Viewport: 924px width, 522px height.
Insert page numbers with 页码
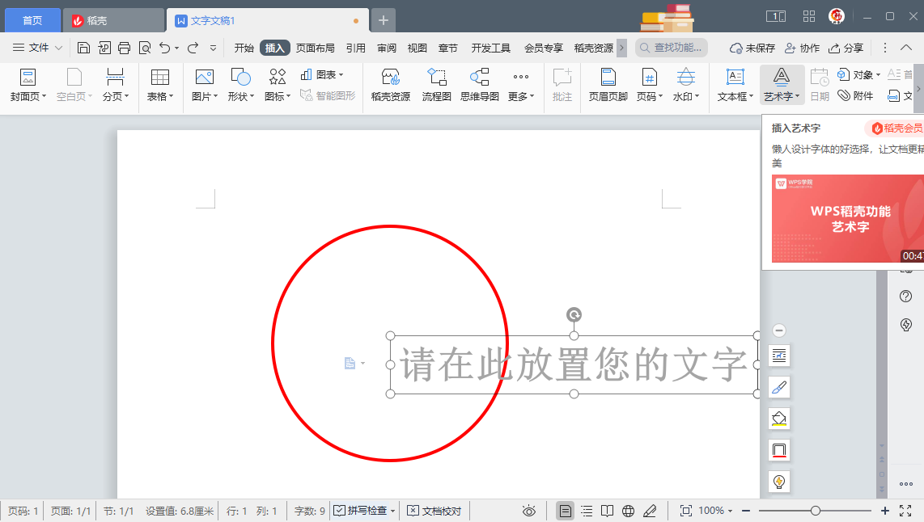(650, 86)
